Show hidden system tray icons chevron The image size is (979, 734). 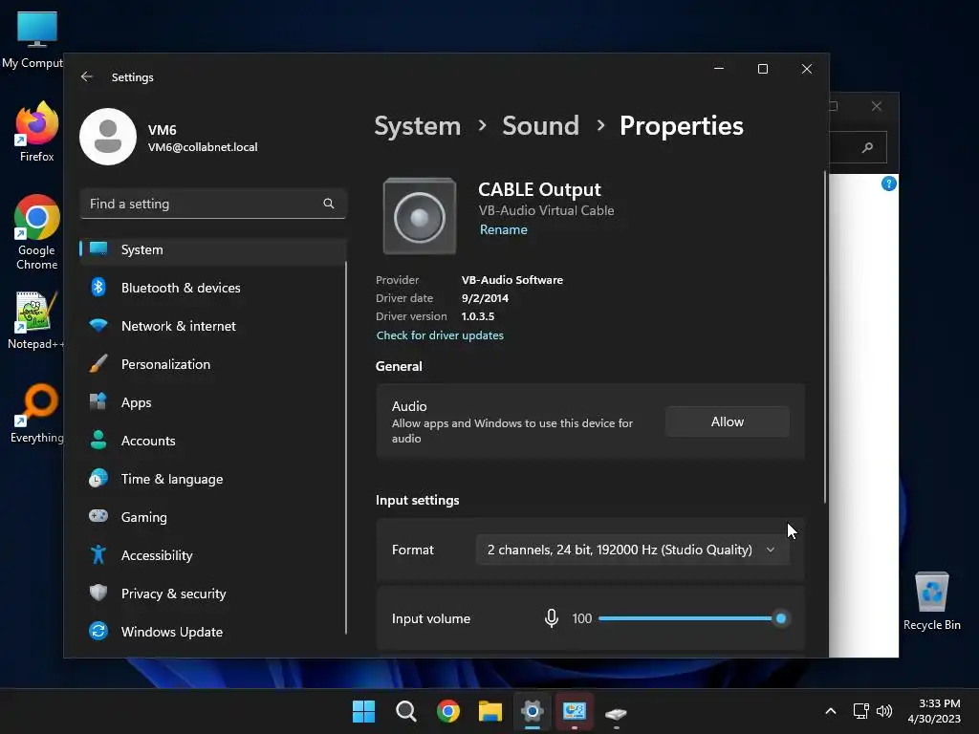click(x=831, y=711)
